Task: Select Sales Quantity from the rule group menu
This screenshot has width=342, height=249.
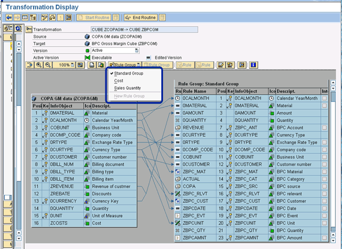Action: coord(128,88)
